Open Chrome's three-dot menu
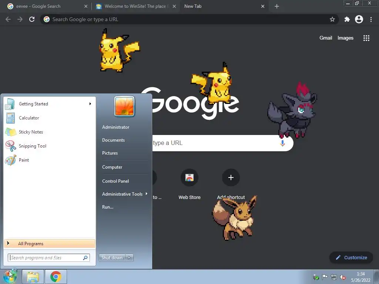The image size is (379, 284). pos(371,19)
